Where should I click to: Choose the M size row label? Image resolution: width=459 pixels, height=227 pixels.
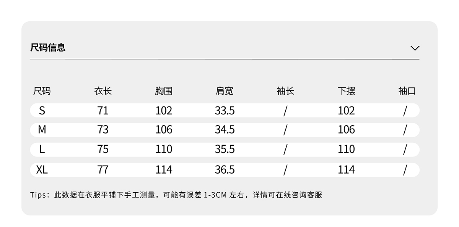(42, 130)
